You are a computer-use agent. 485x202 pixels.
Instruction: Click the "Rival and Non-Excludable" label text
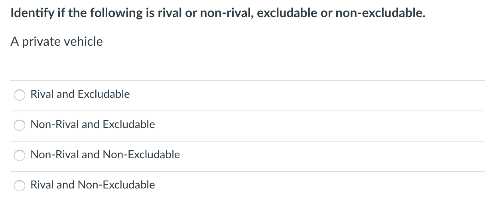click(93, 185)
